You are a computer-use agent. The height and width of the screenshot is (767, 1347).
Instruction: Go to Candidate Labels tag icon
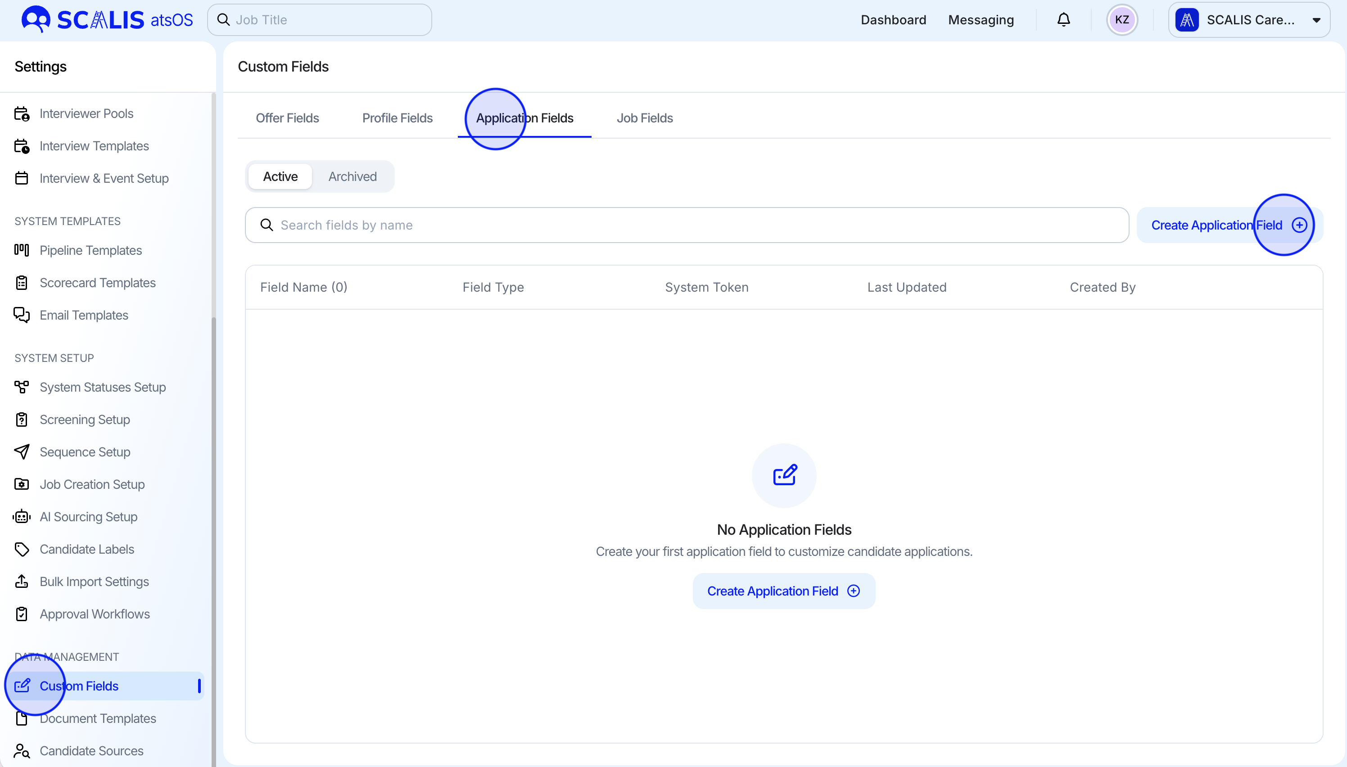[22, 549]
